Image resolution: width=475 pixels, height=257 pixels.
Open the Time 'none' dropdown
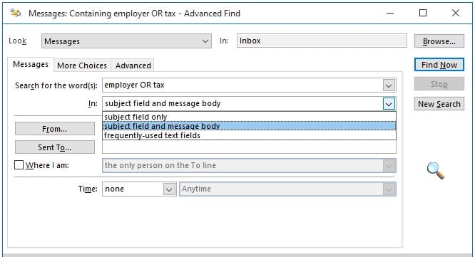139,189
